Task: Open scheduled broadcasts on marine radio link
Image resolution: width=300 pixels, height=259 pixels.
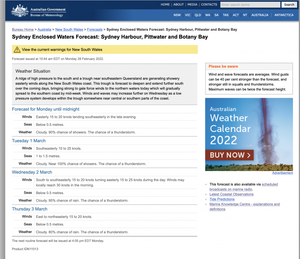Action: click(243, 187)
